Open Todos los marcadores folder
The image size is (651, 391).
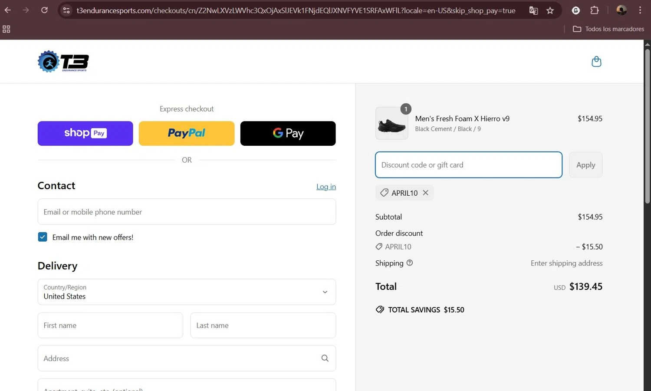pyautogui.click(x=608, y=29)
